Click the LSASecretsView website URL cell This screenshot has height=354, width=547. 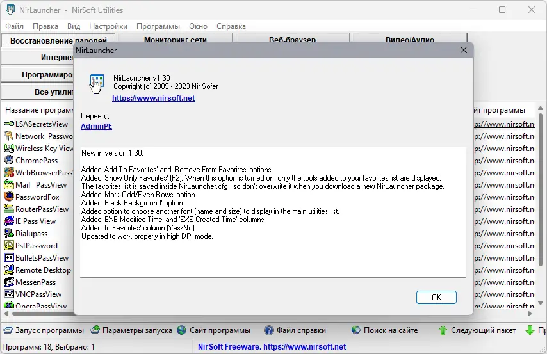pos(504,124)
